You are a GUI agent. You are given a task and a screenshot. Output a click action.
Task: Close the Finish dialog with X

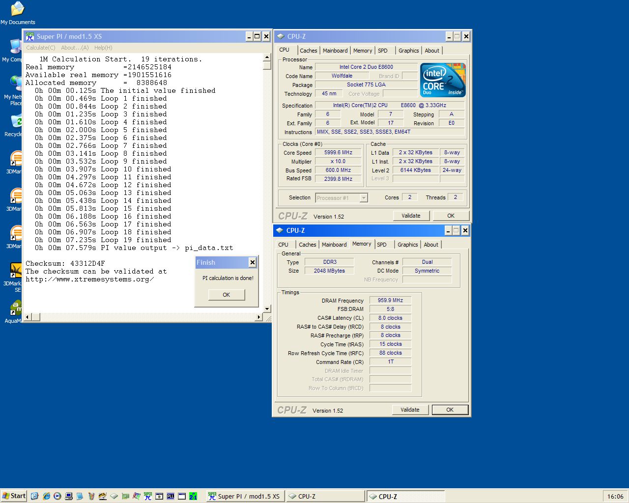pyautogui.click(x=252, y=262)
